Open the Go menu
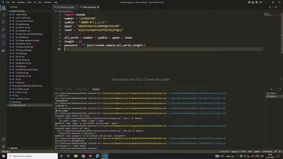 [x=34, y=2]
